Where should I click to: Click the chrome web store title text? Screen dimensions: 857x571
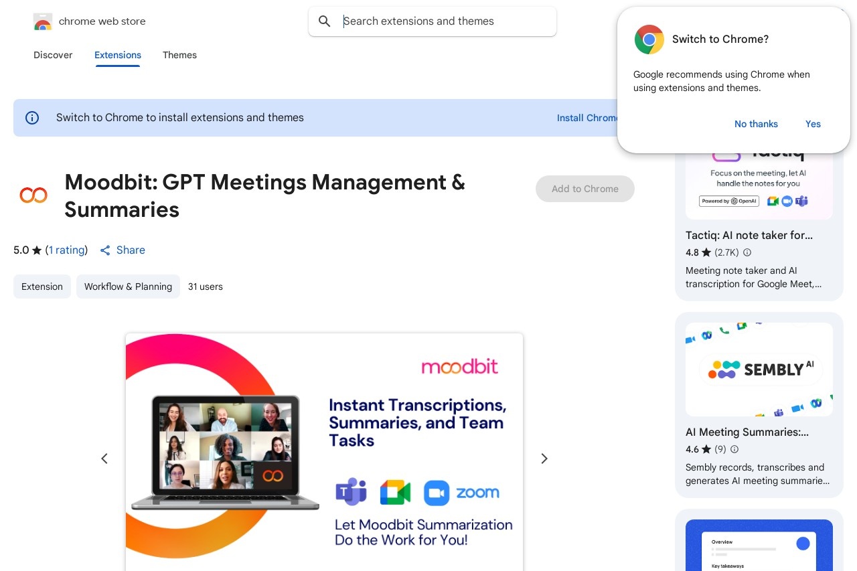102,21
